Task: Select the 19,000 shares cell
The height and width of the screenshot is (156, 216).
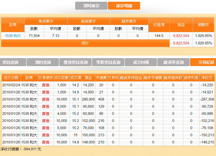Action: click(61, 99)
